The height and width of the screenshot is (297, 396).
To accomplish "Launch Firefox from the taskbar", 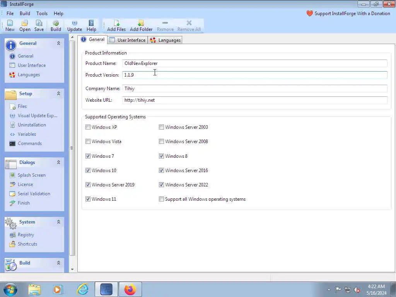I will (130, 289).
